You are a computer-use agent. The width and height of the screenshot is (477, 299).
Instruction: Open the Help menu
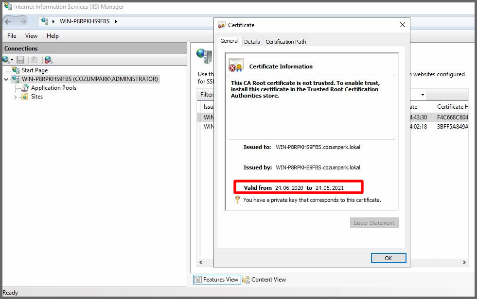[53, 36]
